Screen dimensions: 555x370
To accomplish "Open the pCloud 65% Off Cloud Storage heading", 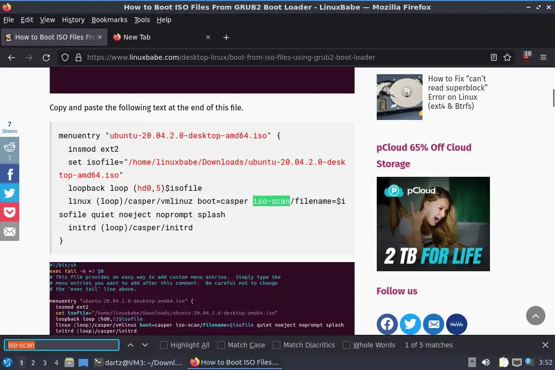I will tap(423, 156).
